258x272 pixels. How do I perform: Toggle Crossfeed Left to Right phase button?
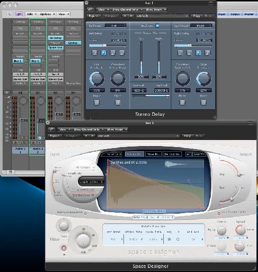point(118,103)
